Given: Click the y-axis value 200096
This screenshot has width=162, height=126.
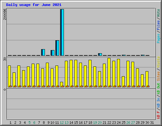Looking at the screenshot, I should (x=5, y=14).
